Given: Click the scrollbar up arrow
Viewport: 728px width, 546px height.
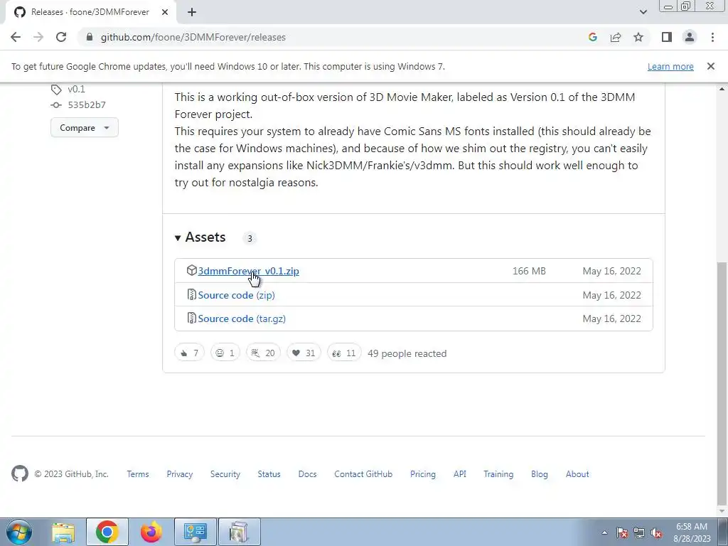Looking at the screenshot, I should pos(722,89).
